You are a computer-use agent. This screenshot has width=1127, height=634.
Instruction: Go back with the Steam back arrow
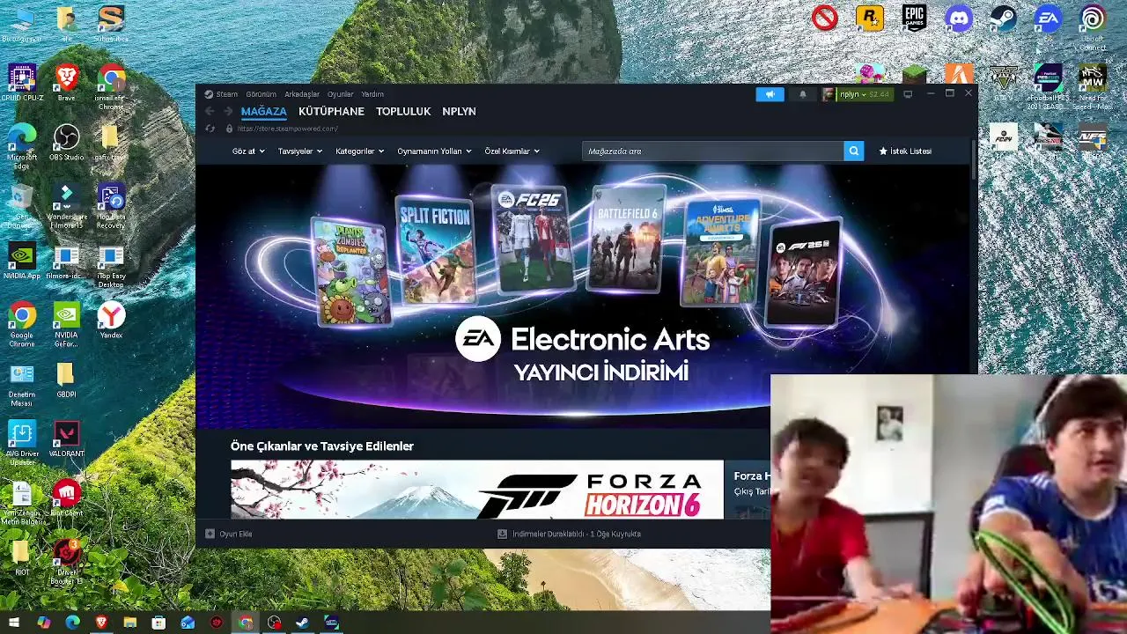click(x=210, y=111)
